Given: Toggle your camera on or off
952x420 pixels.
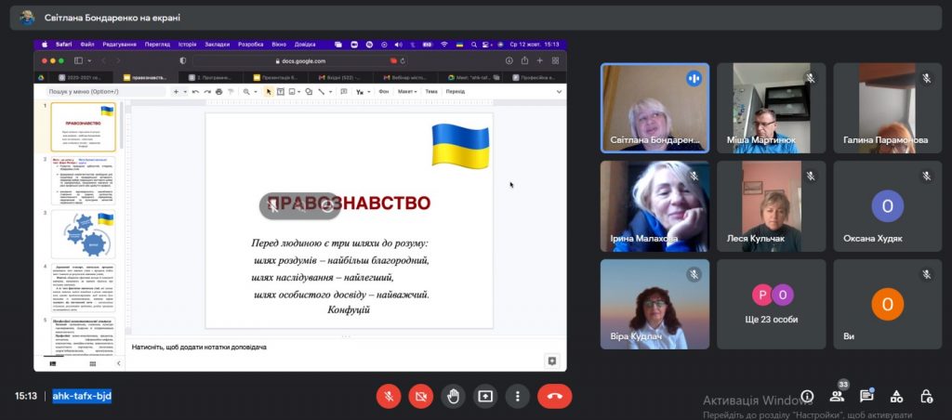Looking at the screenshot, I should (x=421, y=397).
